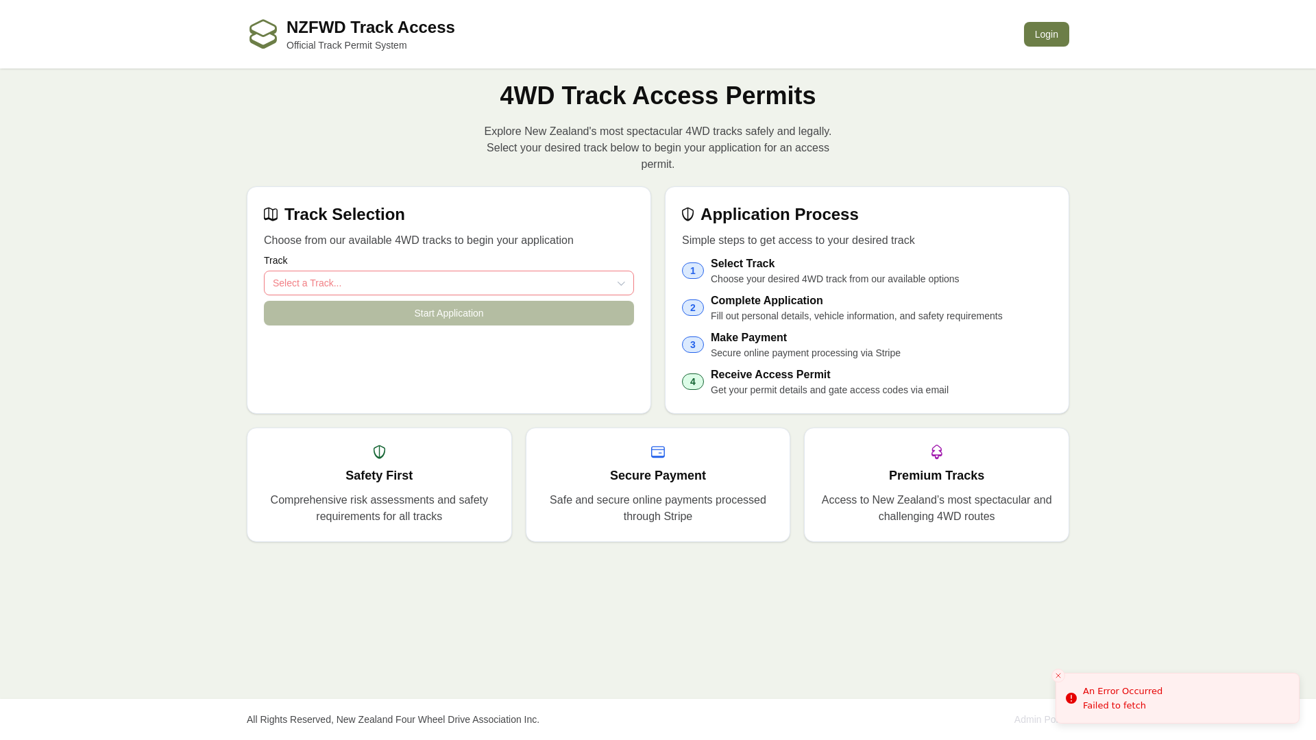Click the NZFWD Track Access title

tap(371, 27)
